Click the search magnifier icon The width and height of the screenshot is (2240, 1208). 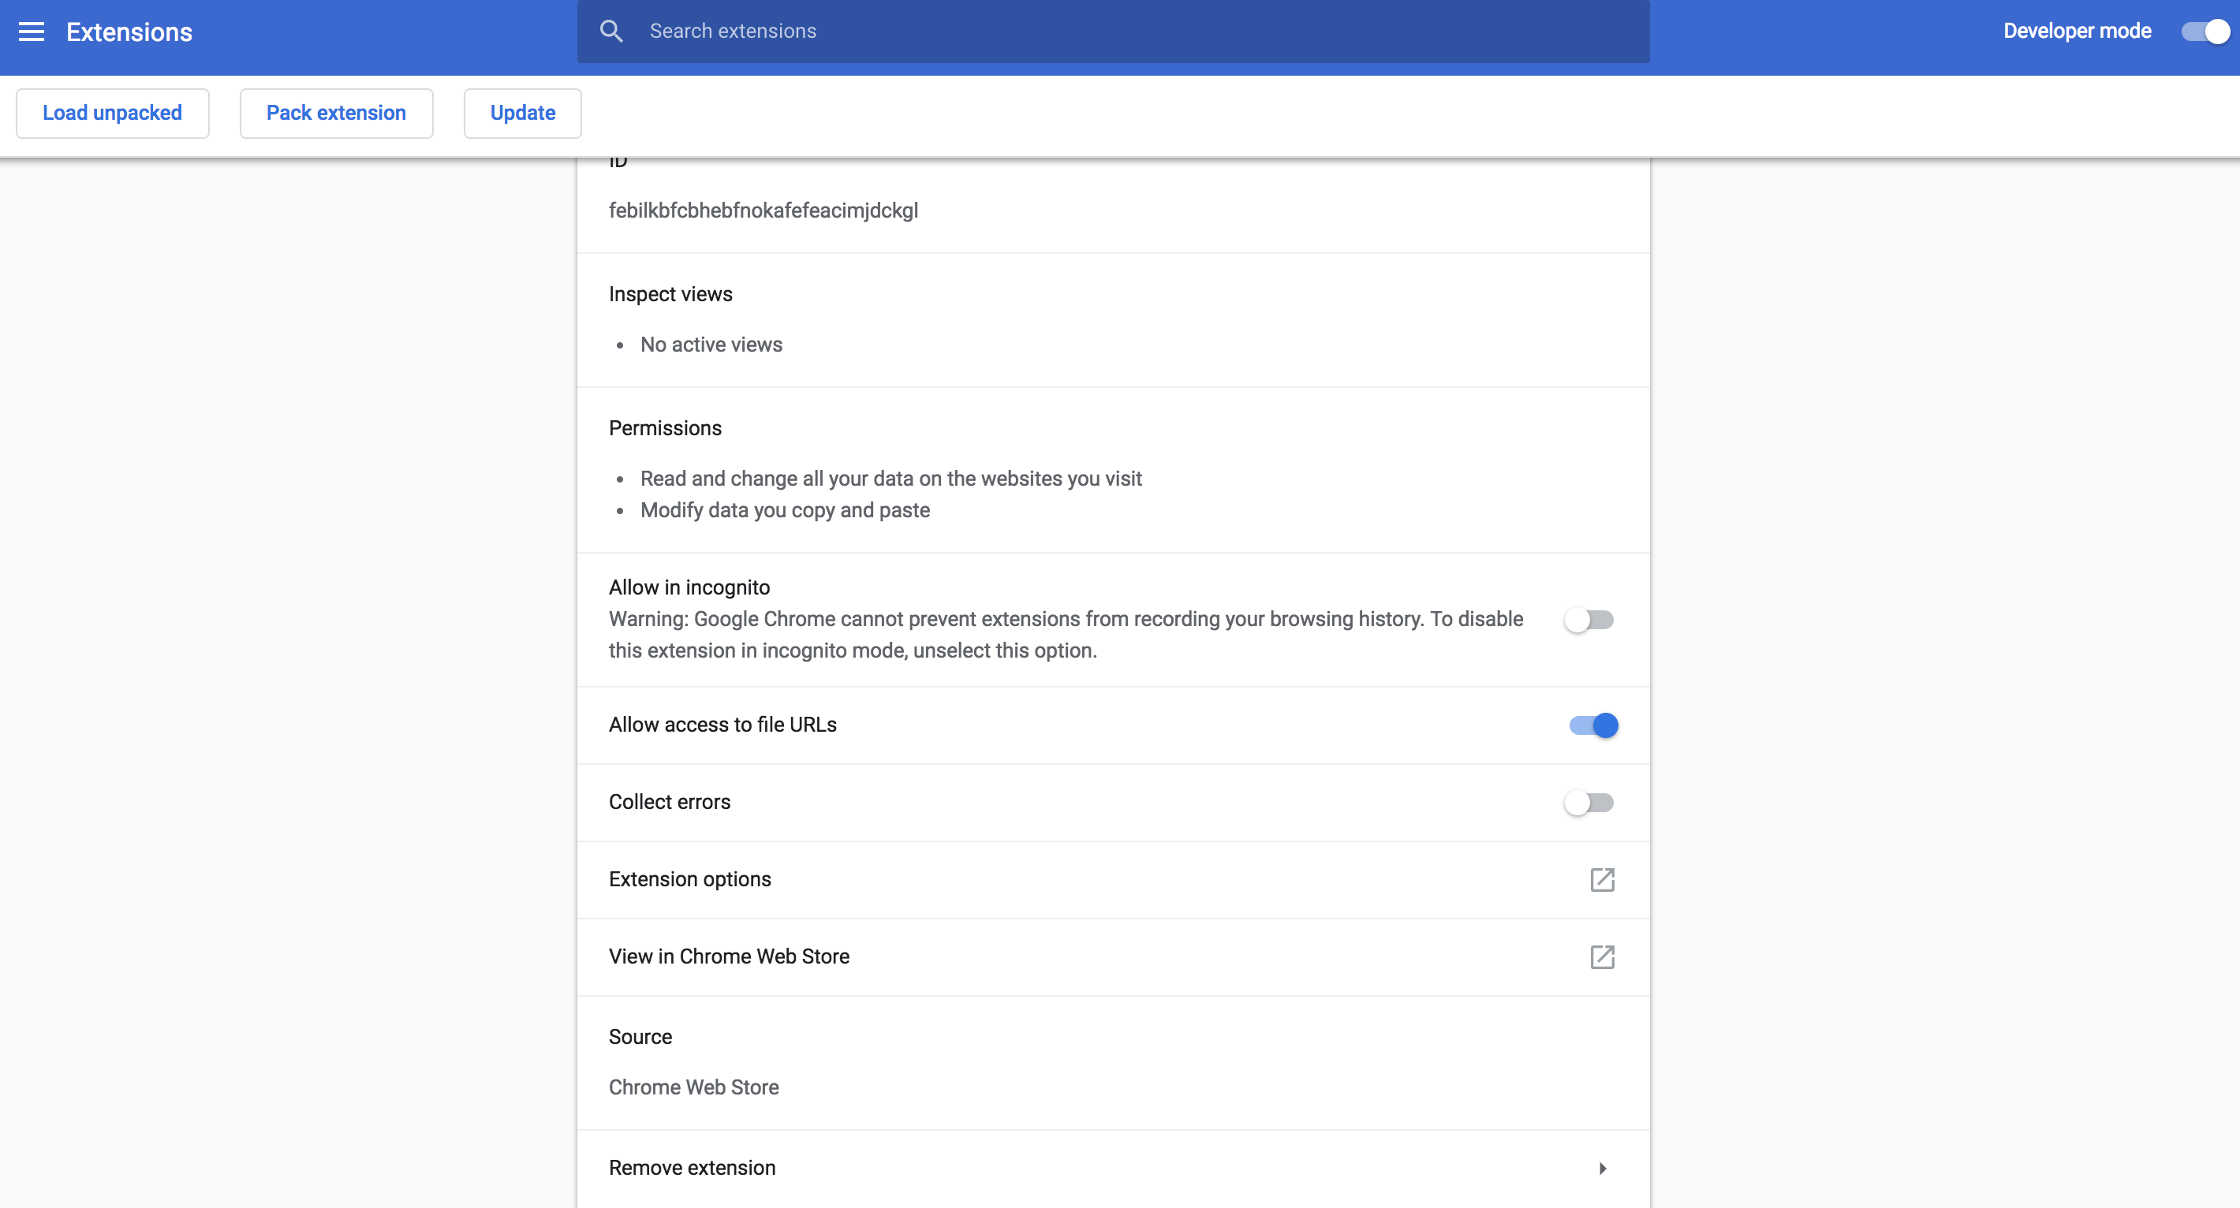point(611,31)
